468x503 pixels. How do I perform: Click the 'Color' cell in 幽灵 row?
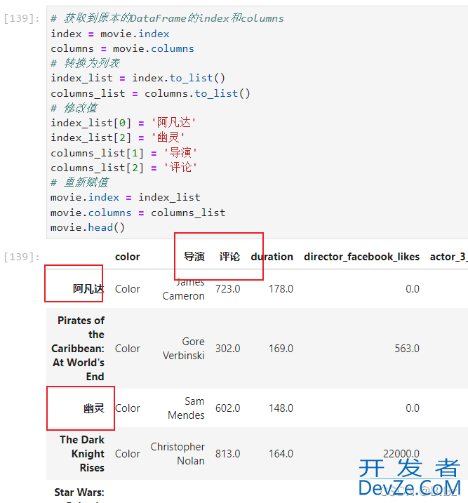click(127, 408)
